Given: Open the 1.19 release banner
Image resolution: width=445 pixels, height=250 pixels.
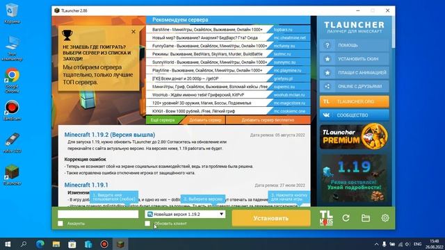Looking at the screenshot, I should coord(354,178).
